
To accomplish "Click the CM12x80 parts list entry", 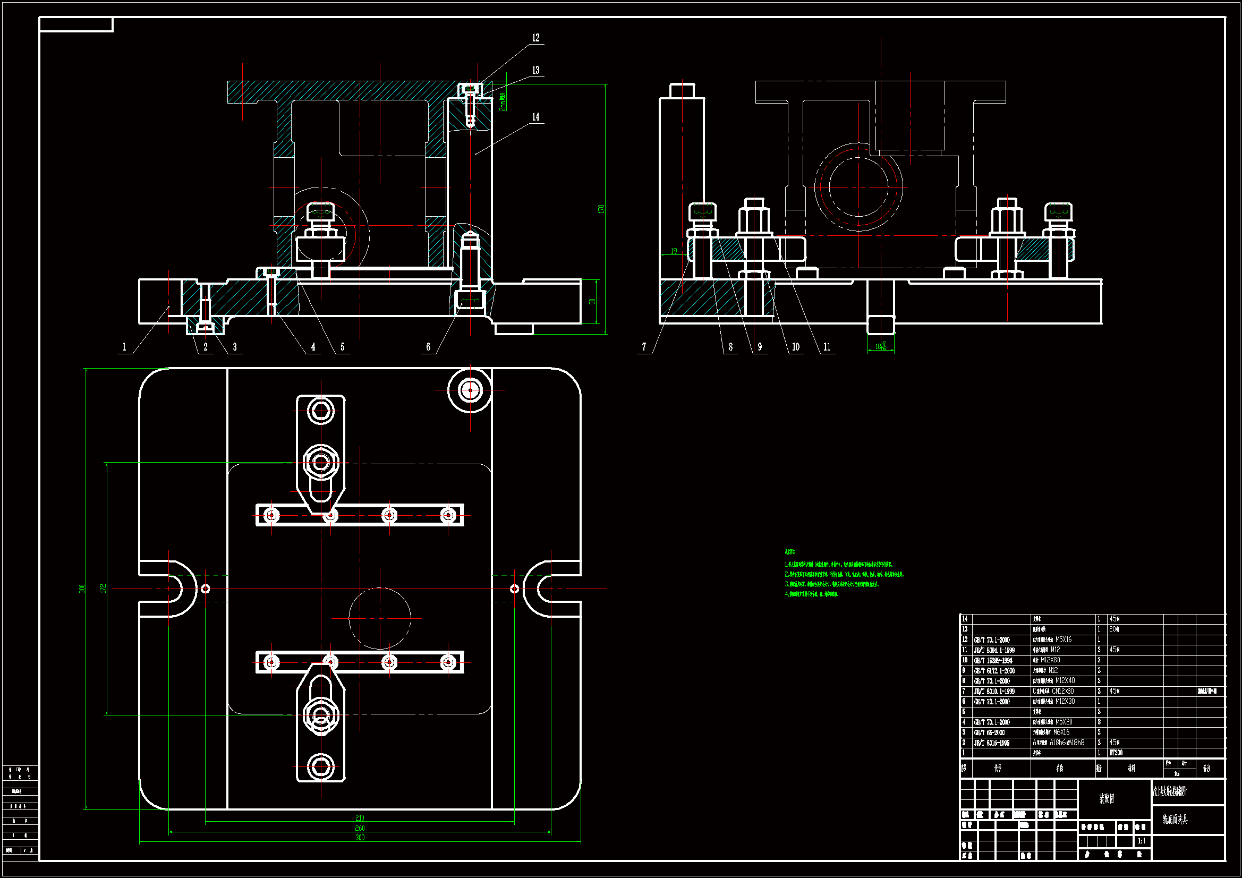I will (x=1062, y=691).
